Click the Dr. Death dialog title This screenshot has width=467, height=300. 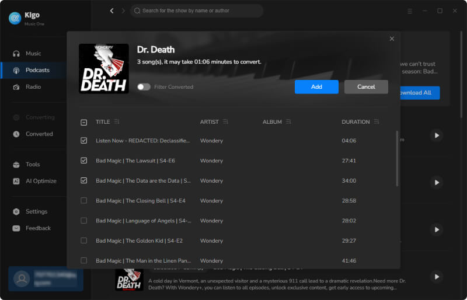[x=156, y=50]
